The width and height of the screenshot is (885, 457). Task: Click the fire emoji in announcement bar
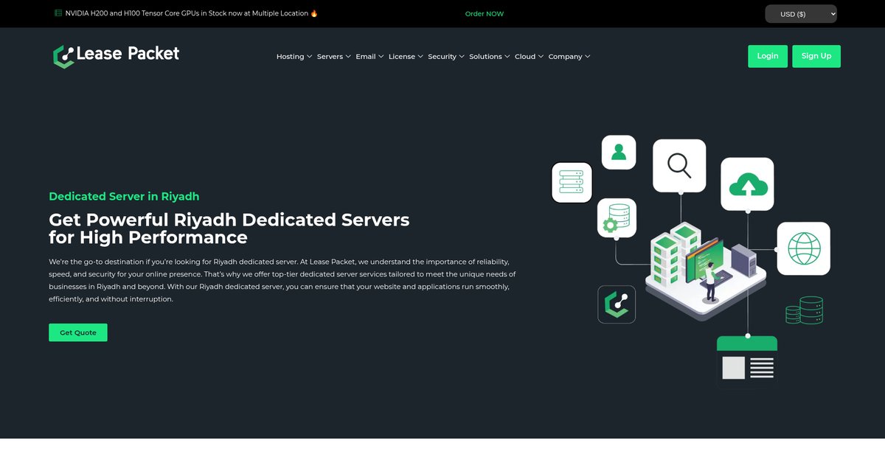pyautogui.click(x=314, y=13)
